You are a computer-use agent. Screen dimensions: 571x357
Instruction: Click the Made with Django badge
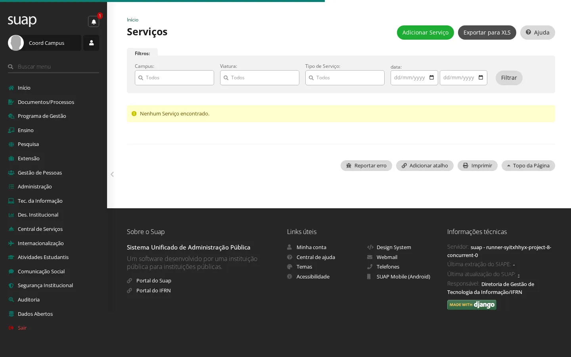point(472,305)
